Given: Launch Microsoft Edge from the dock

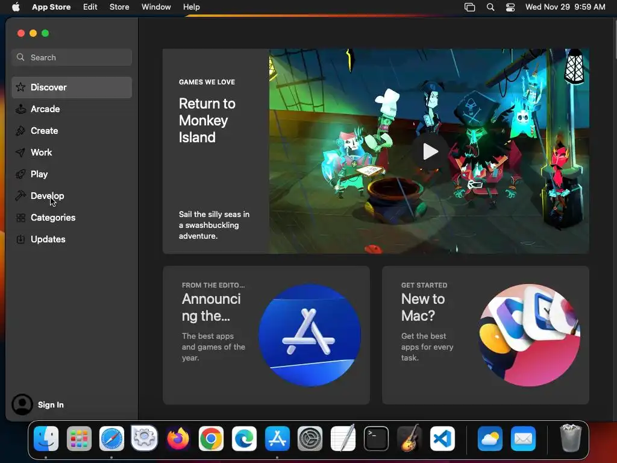Looking at the screenshot, I should point(244,438).
